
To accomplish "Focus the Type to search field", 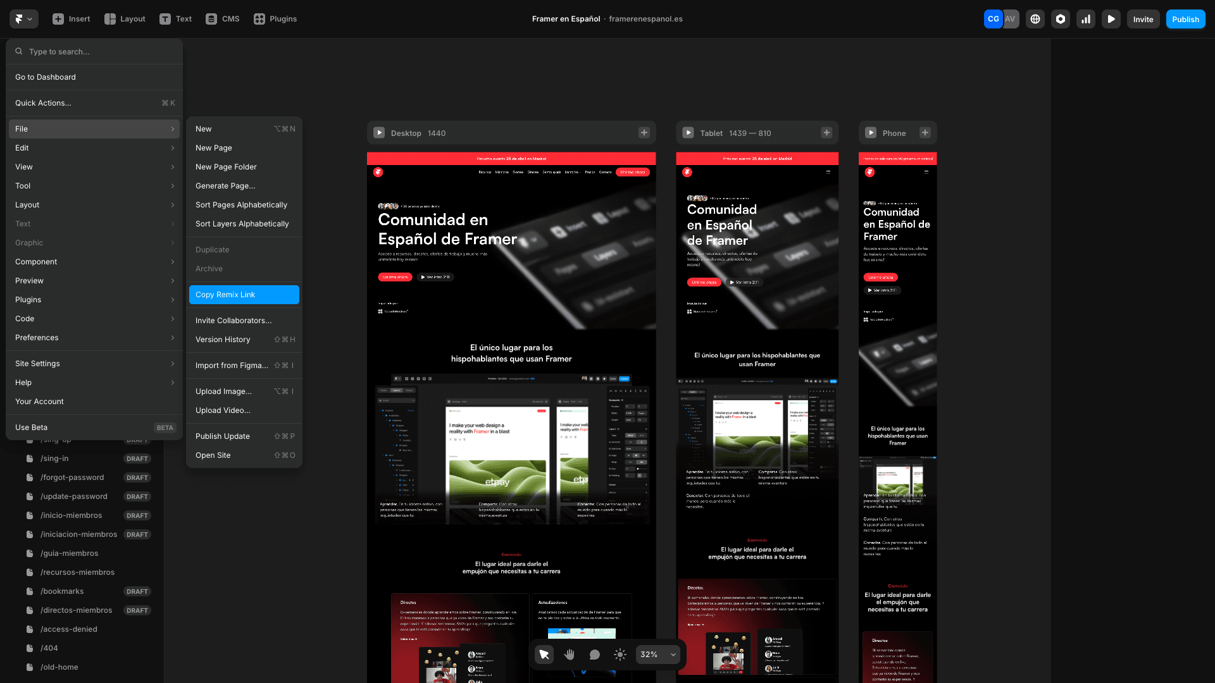I will (94, 51).
